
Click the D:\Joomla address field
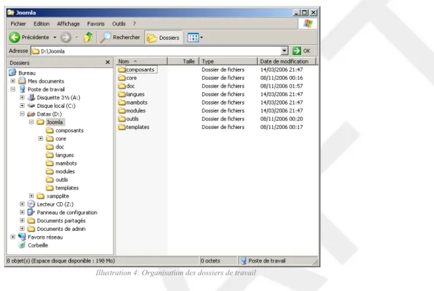point(156,51)
